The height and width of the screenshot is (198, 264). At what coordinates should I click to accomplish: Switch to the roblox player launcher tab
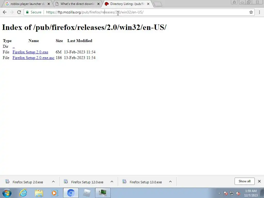click(27, 4)
